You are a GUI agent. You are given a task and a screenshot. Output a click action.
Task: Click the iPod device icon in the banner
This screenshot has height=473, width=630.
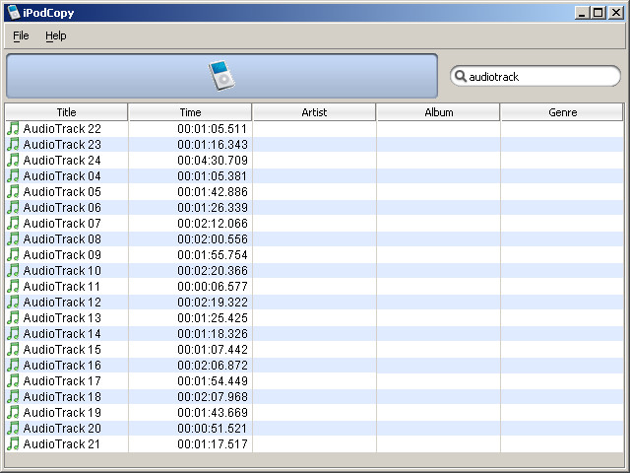point(221,76)
